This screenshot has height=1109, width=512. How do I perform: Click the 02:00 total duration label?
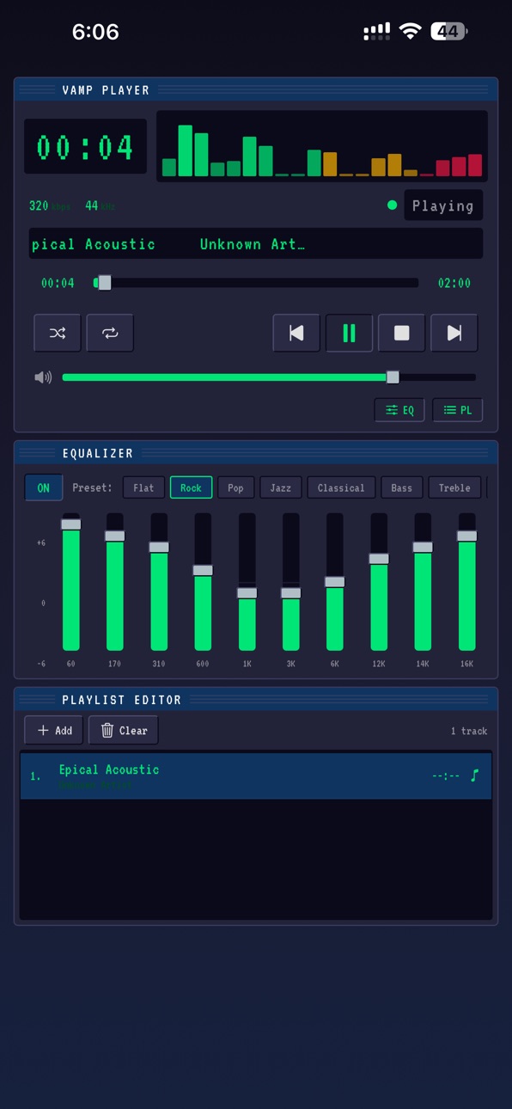(x=454, y=283)
